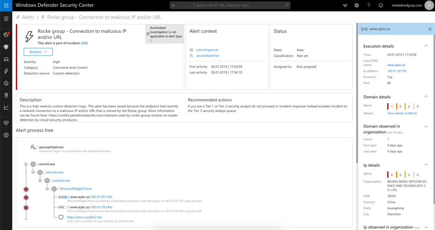Click the info icon under automated investigation note
The width and height of the screenshot is (435, 230).
point(151,41)
